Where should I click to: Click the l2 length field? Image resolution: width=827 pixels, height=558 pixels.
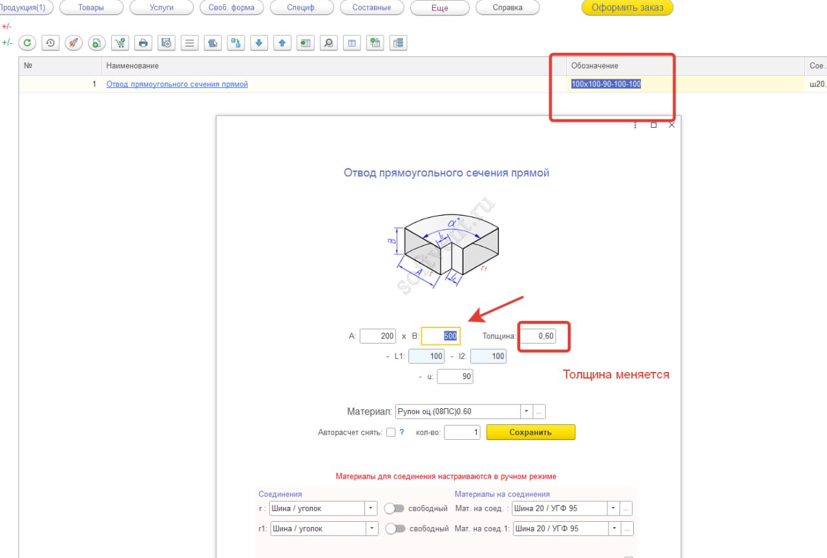tap(488, 356)
